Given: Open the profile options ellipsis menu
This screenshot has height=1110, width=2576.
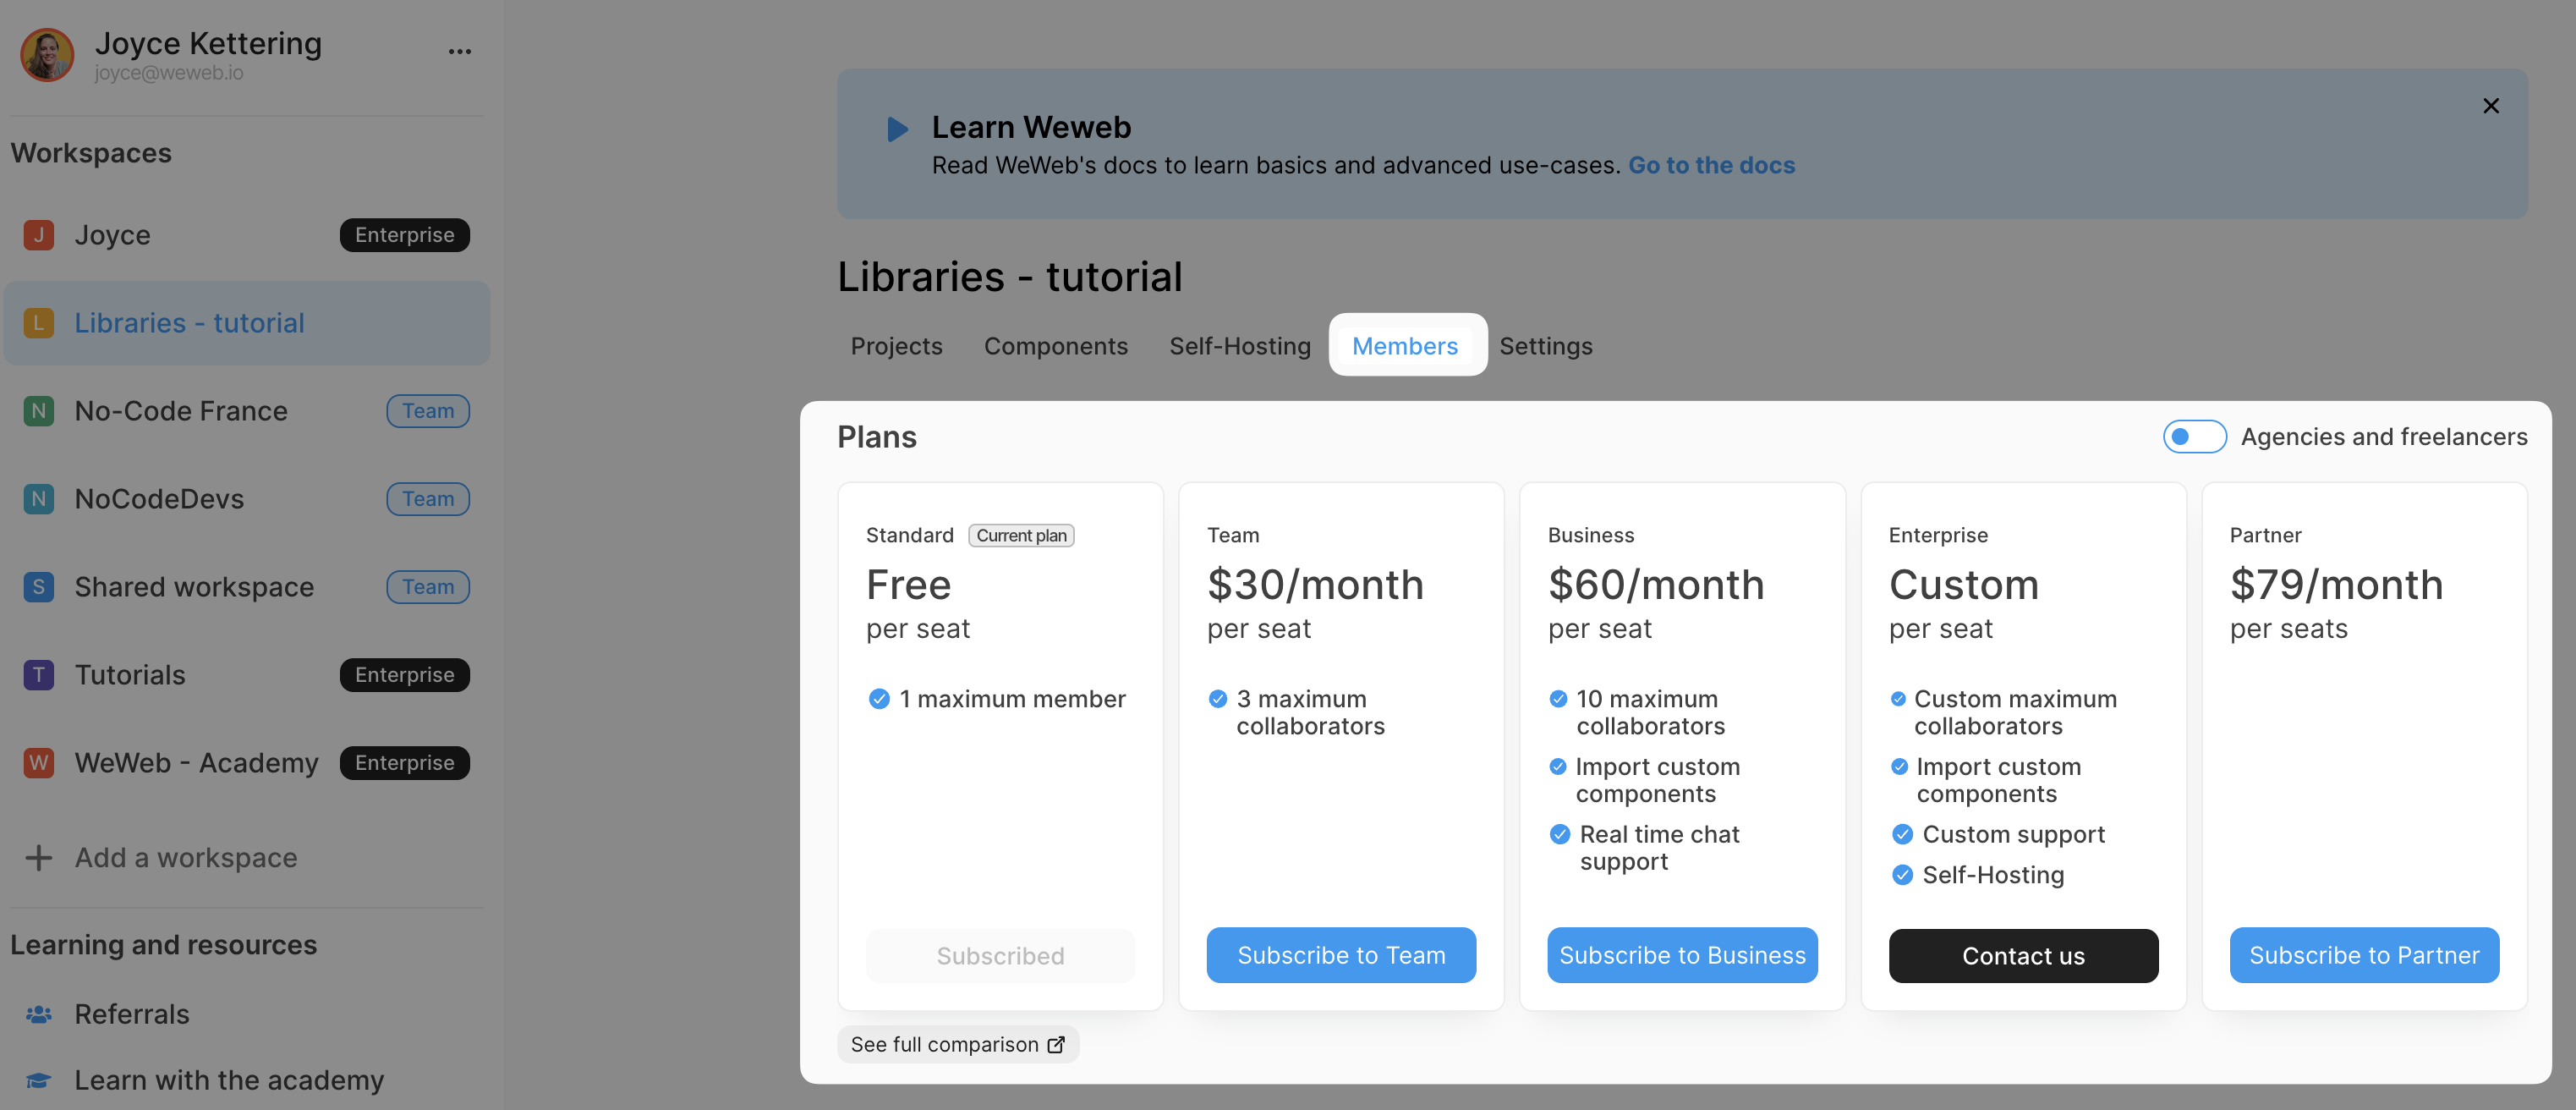Looking at the screenshot, I should pyautogui.click(x=459, y=50).
